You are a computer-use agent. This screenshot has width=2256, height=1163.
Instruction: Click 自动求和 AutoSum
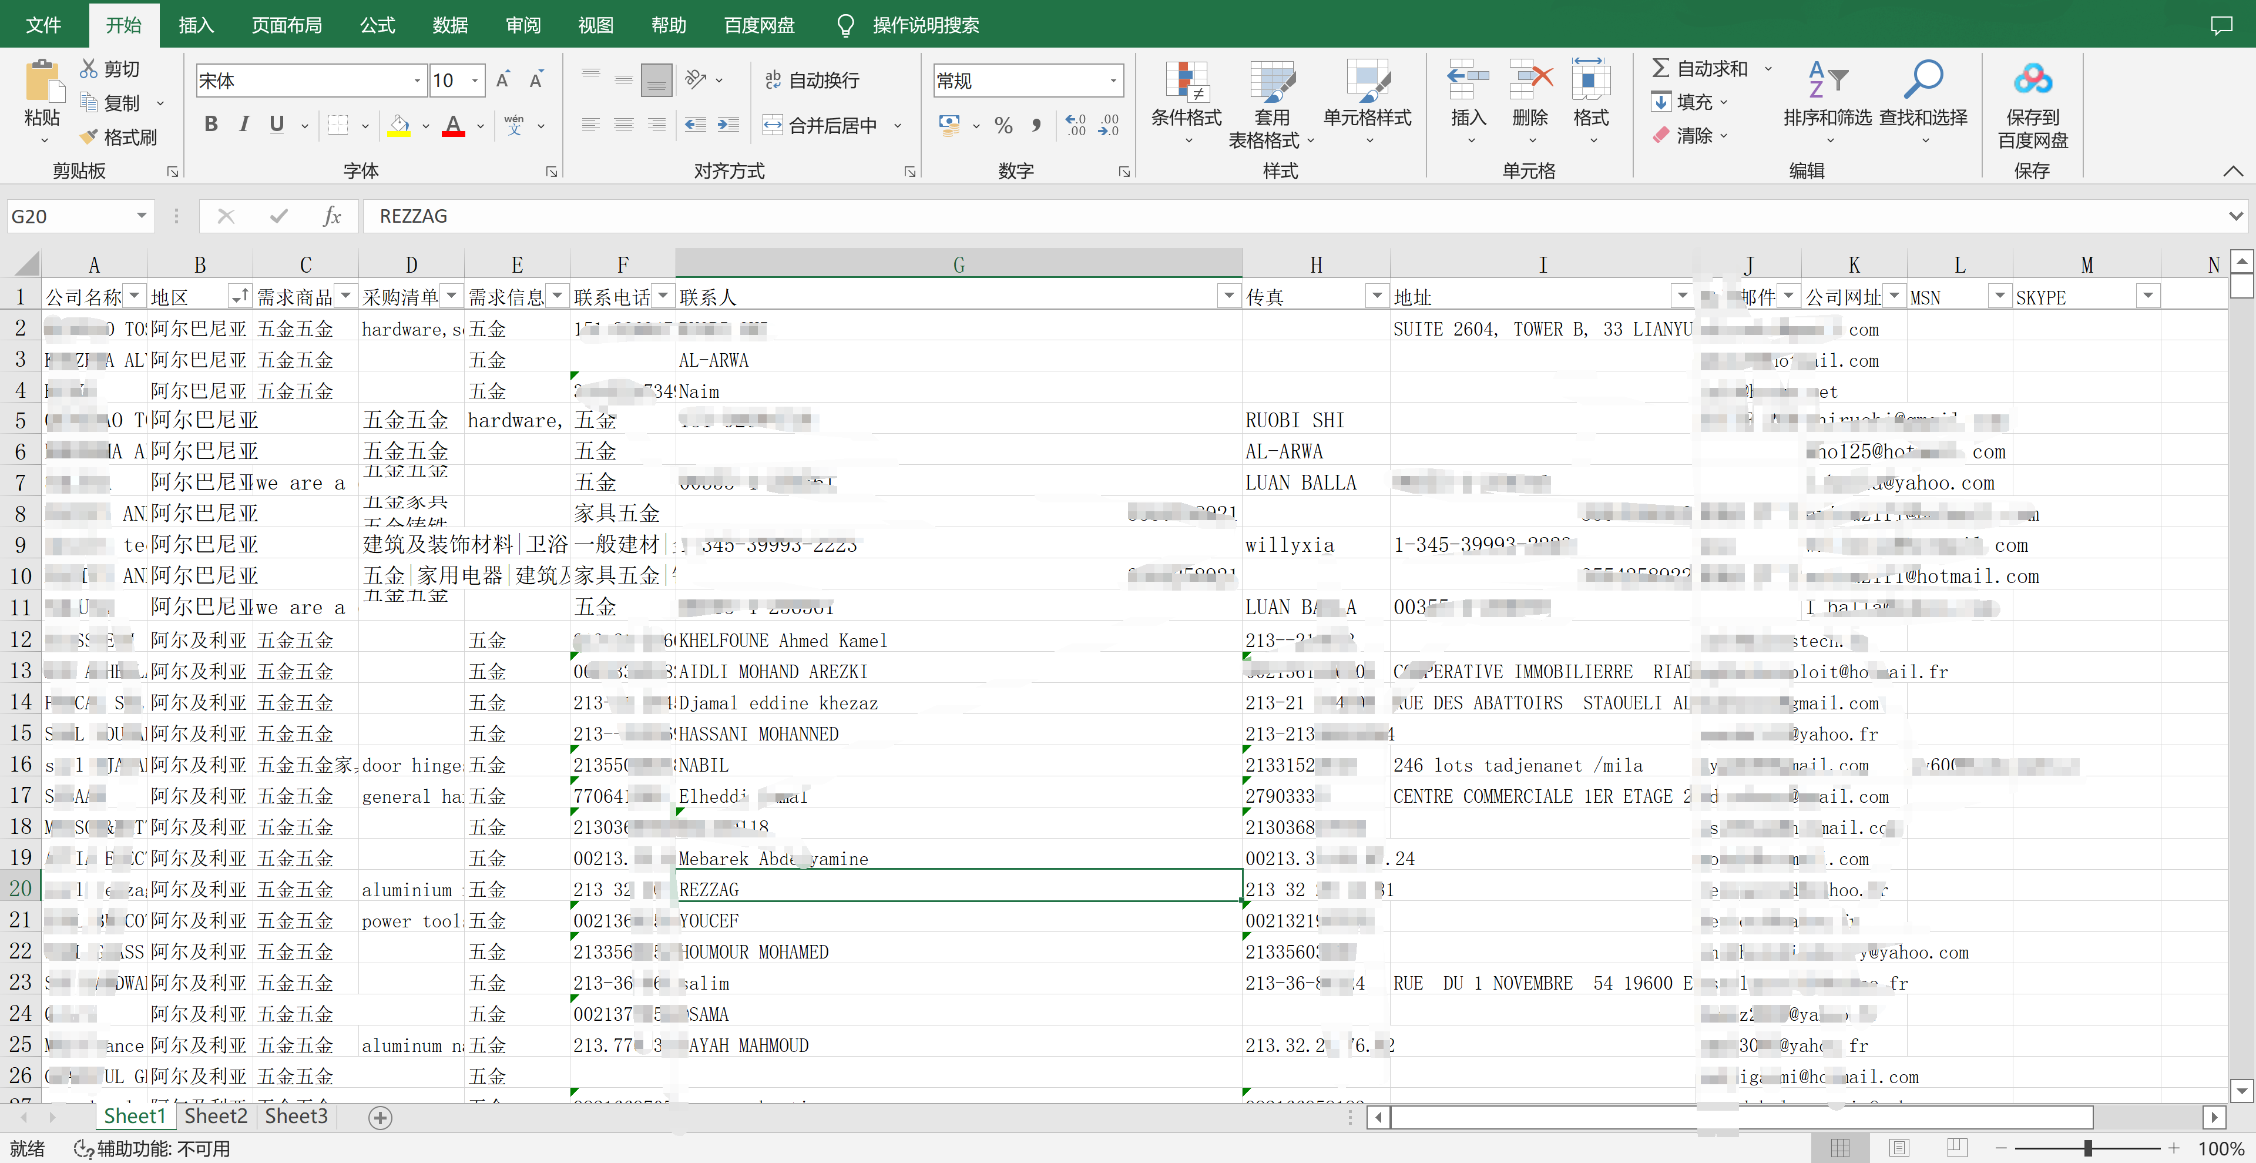(x=1700, y=68)
